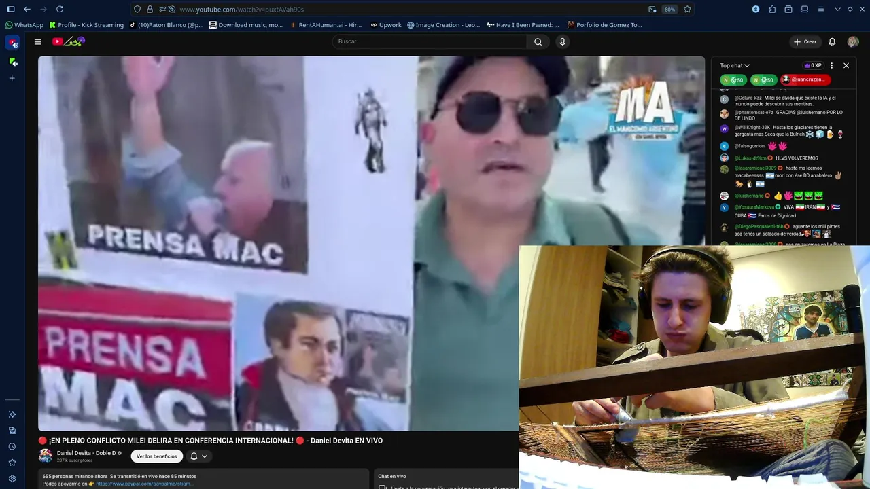
Task: Open the paypal.com link in description
Action: (x=144, y=484)
